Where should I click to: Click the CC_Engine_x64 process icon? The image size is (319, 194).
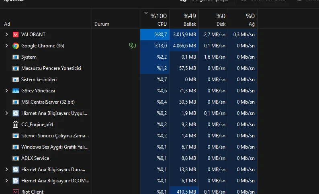pyautogui.click(x=16, y=125)
